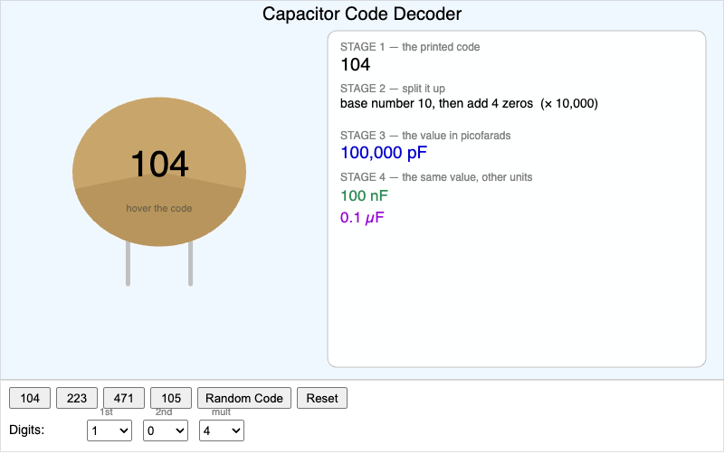Click the Reset button
The image size is (724, 454).
322,398
